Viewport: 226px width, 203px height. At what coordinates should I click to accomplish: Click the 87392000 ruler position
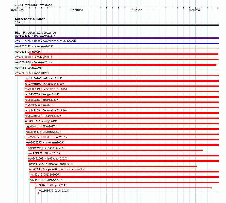coord(195,10)
